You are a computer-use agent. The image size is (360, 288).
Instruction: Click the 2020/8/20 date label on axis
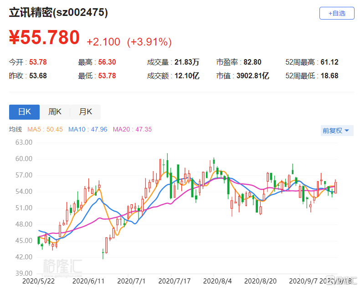coord(260,281)
